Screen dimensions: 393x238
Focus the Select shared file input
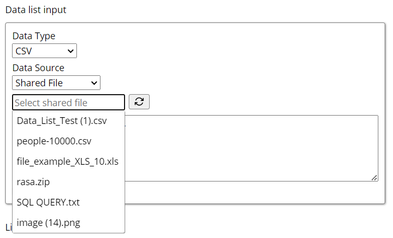[x=69, y=103]
